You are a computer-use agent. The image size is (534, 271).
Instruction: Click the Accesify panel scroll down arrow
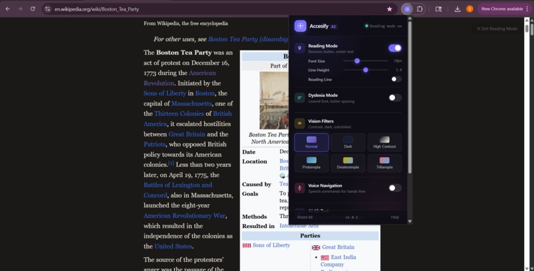[x=409, y=221]
